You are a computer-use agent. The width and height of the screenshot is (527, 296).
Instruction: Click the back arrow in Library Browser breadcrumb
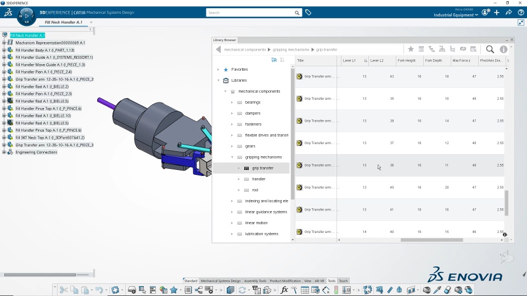[x=218, y=49]
